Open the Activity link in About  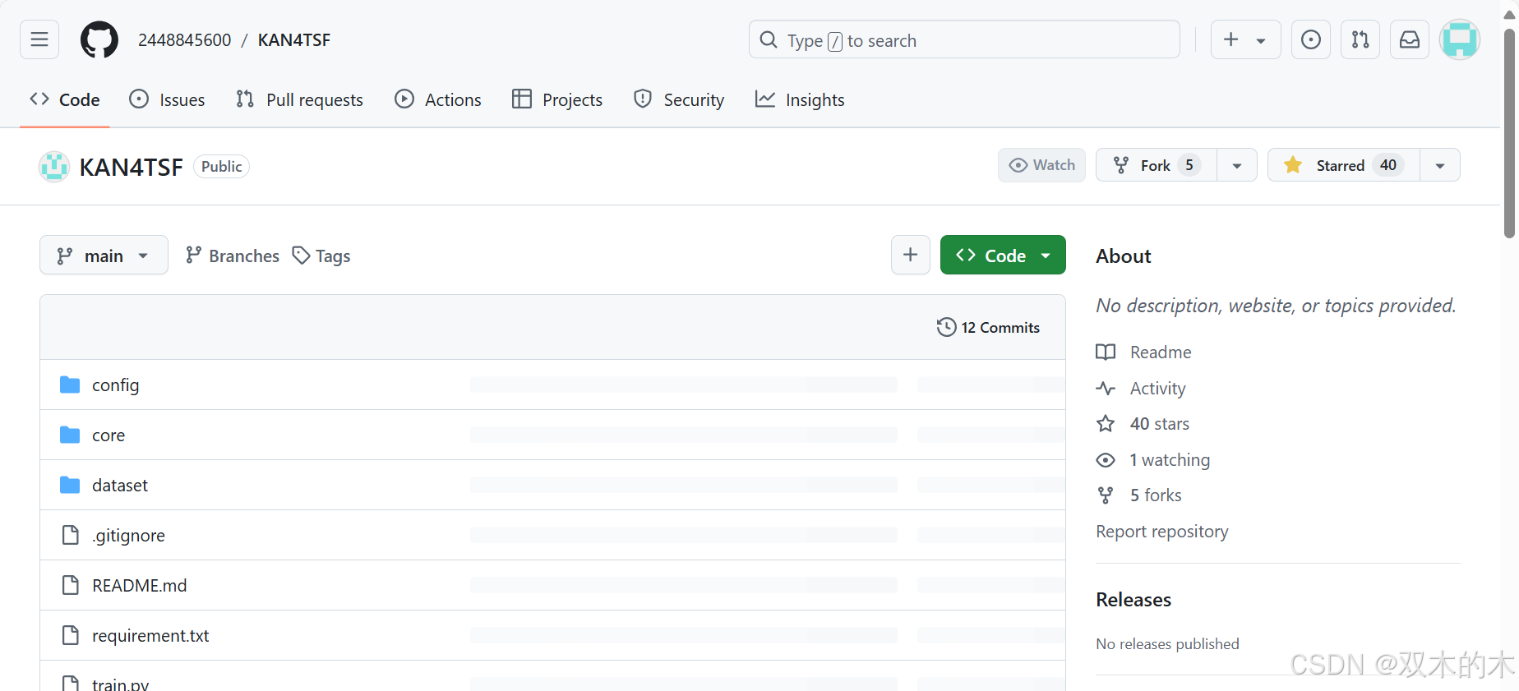click(x=1141, y=388)
